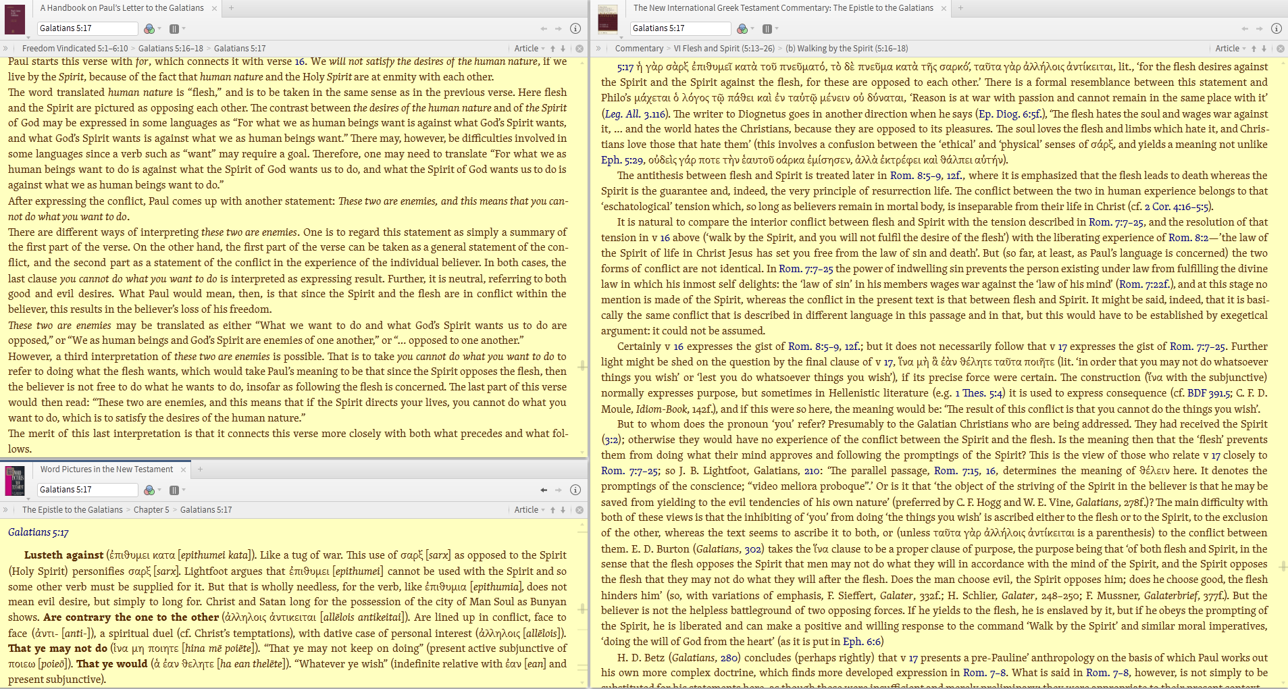Jump to next article in Handbook panel
This screenshot has height=689, width=1288.
[x=563, y=49]
